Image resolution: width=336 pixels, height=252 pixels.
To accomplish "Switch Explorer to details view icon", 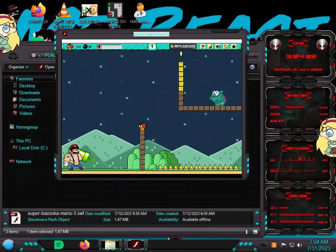I will pyautogui.click(x=248, y=232).
